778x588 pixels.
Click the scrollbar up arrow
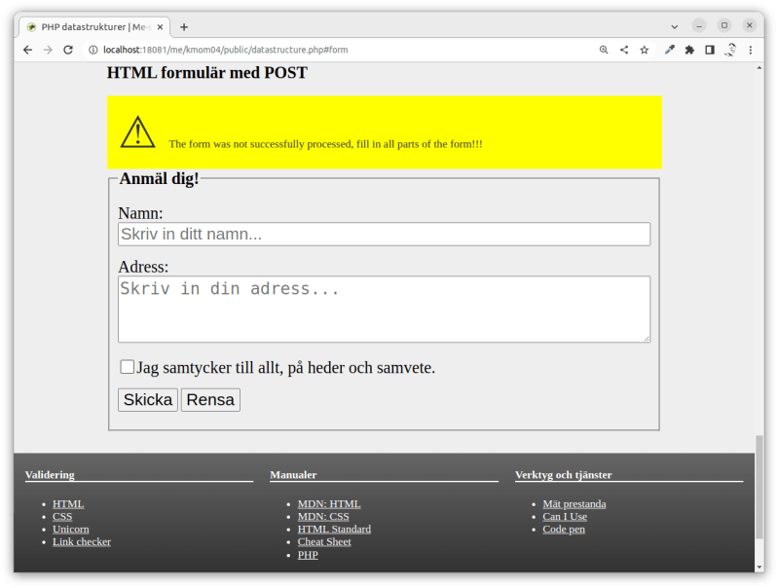point(759,68)
